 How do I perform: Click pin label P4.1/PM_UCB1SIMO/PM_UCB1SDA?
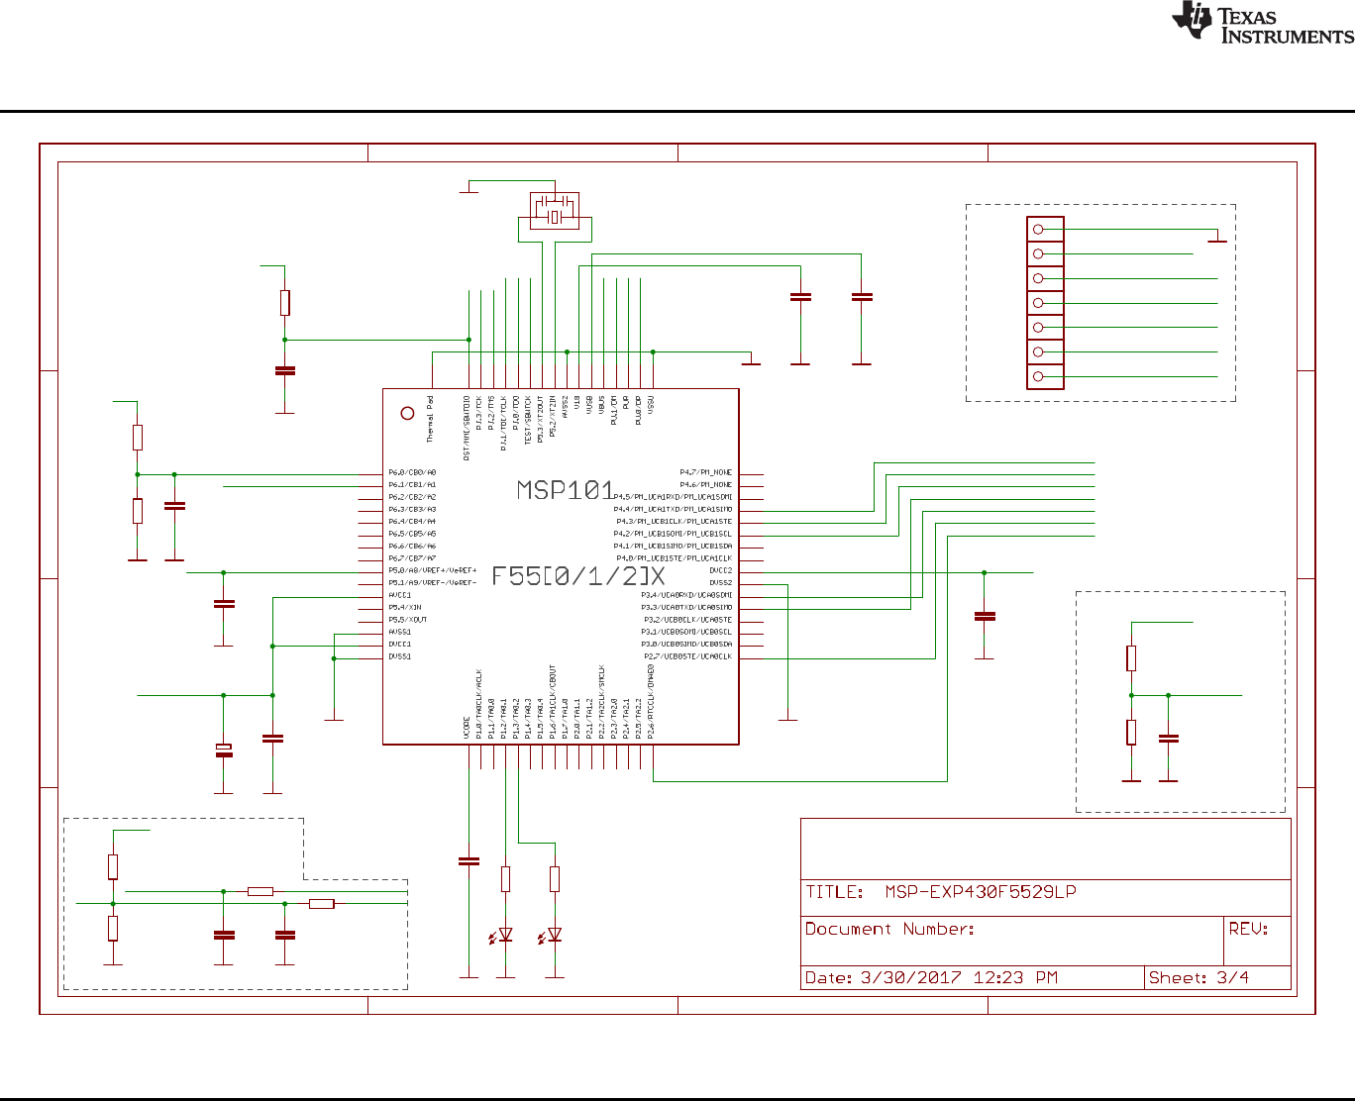[x=674, y=547]
